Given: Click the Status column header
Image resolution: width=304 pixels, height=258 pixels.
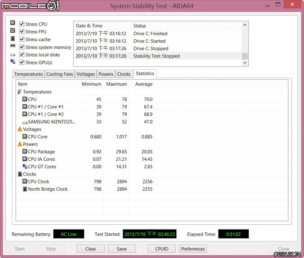Looking at the screenshot, I should tap(187, 26).
